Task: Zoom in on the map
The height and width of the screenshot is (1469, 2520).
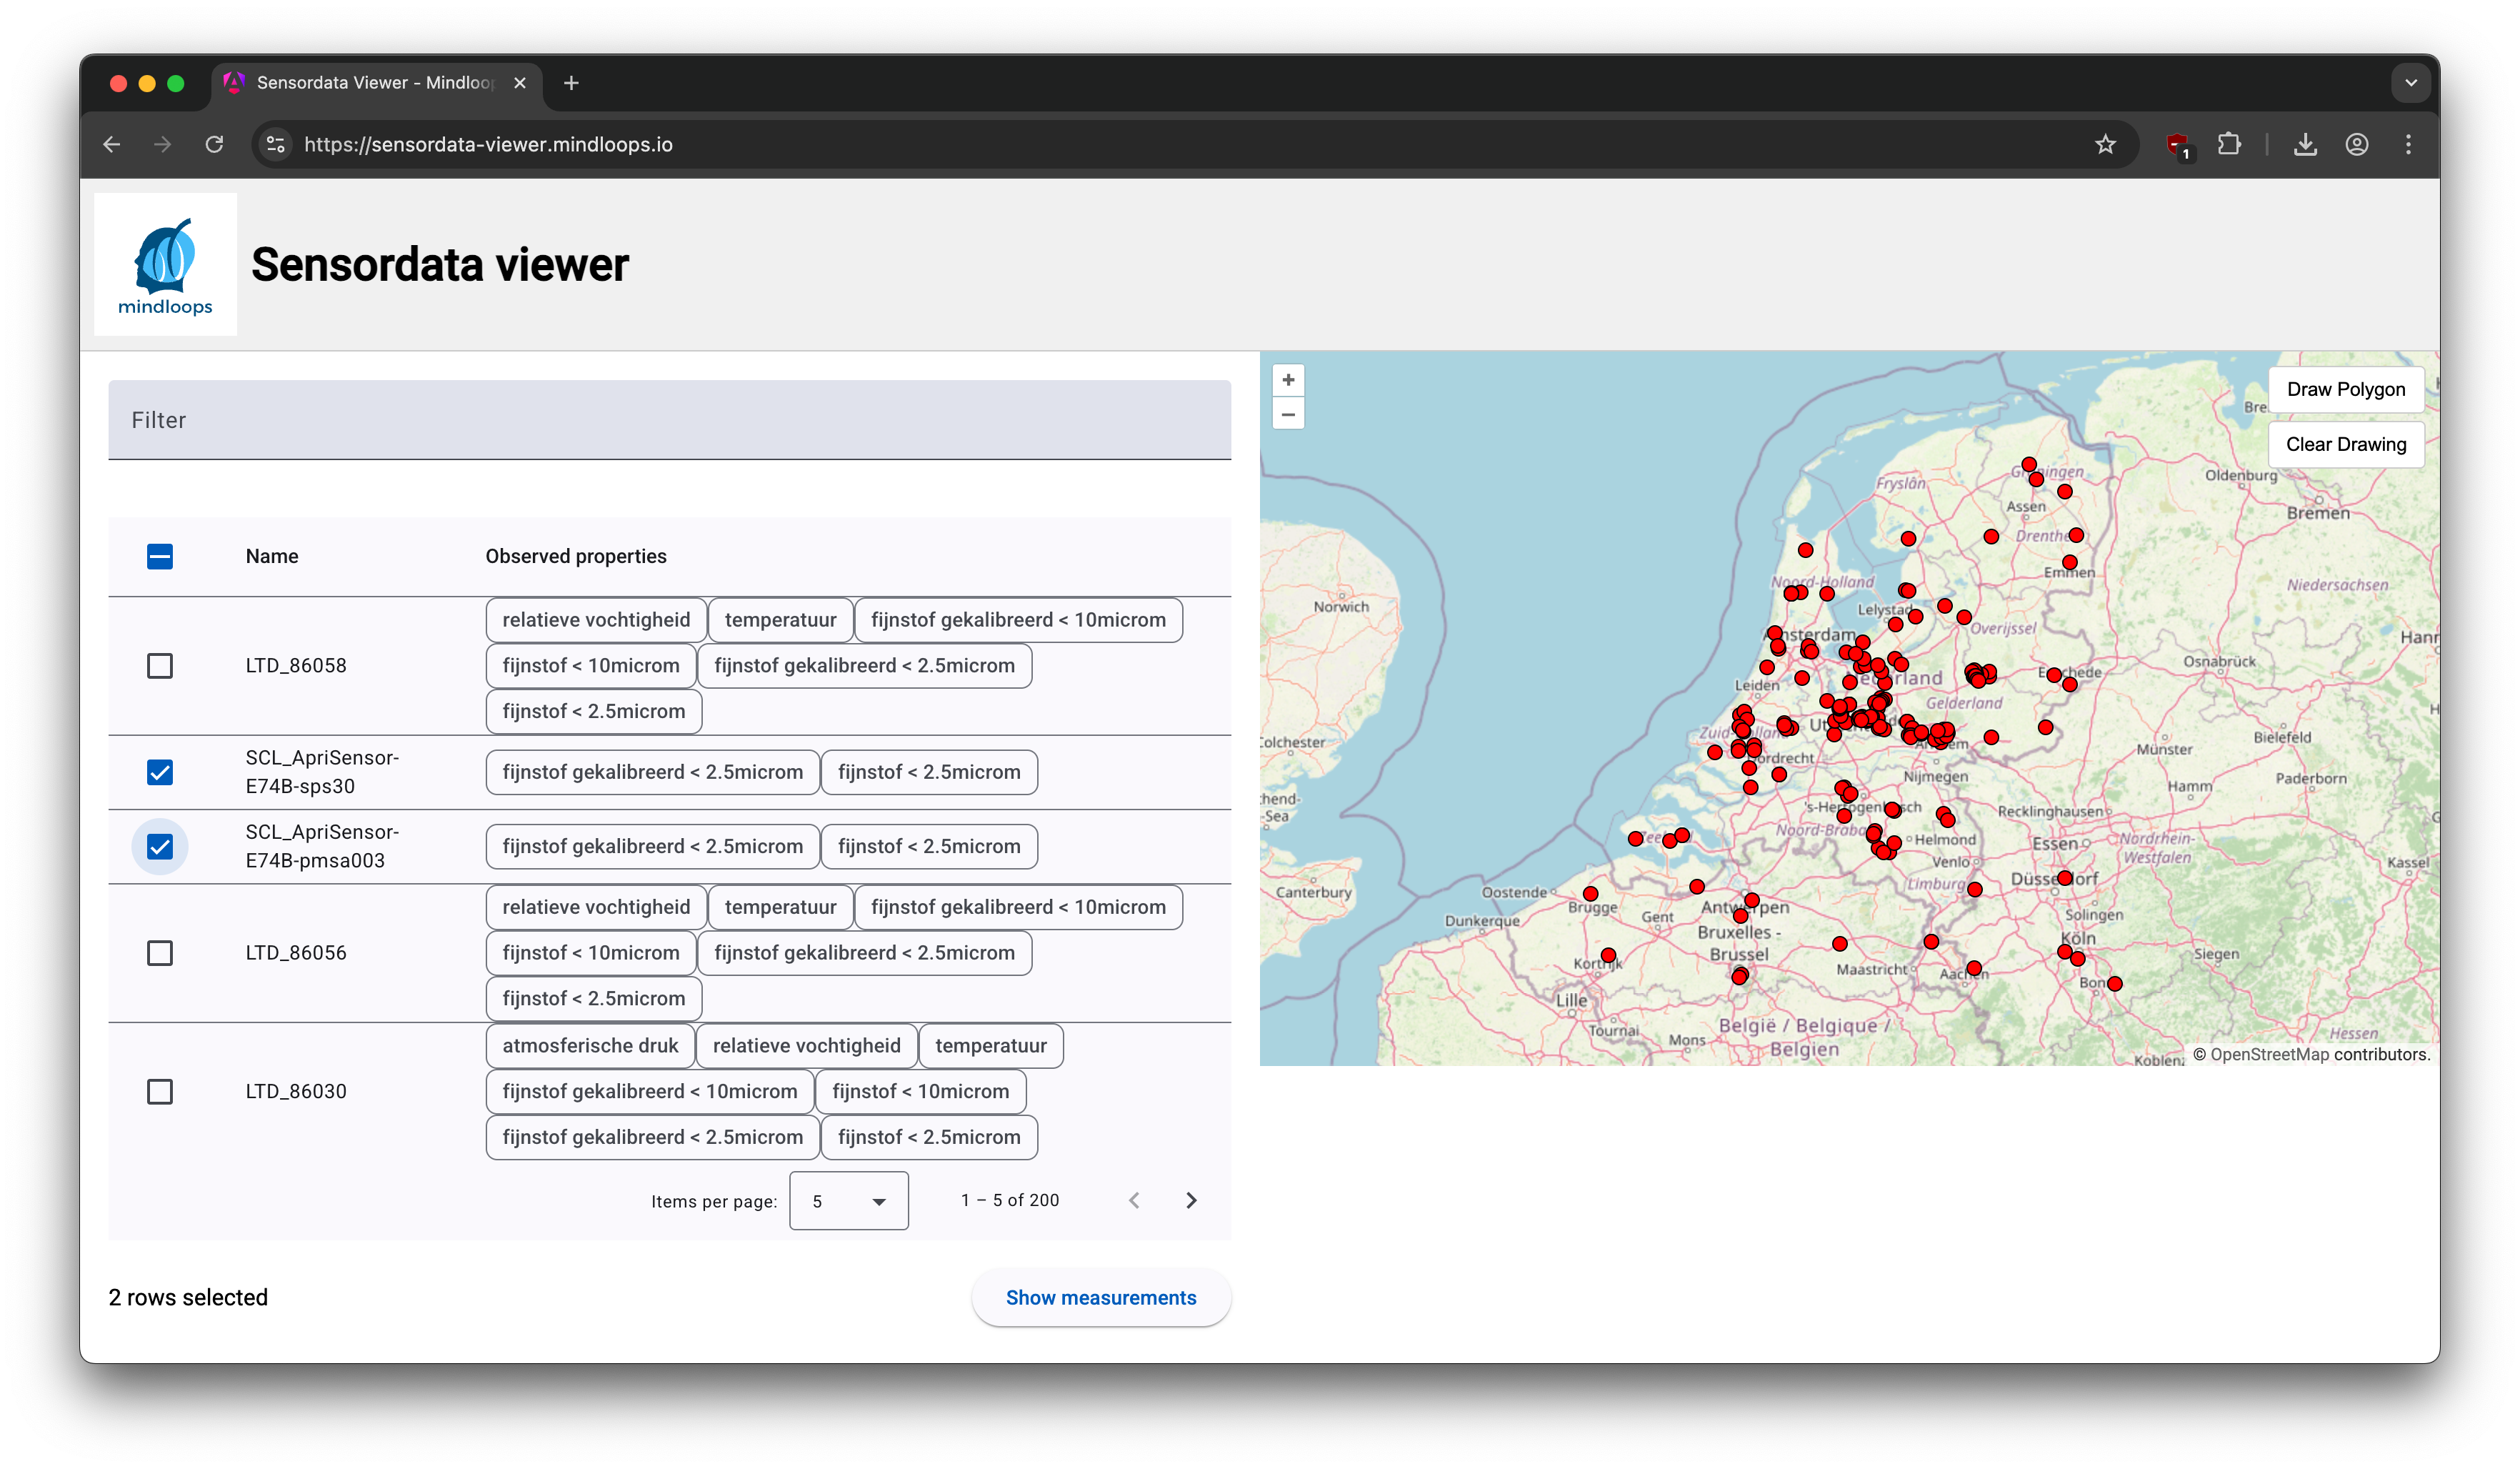Action: click(1288, 380)
